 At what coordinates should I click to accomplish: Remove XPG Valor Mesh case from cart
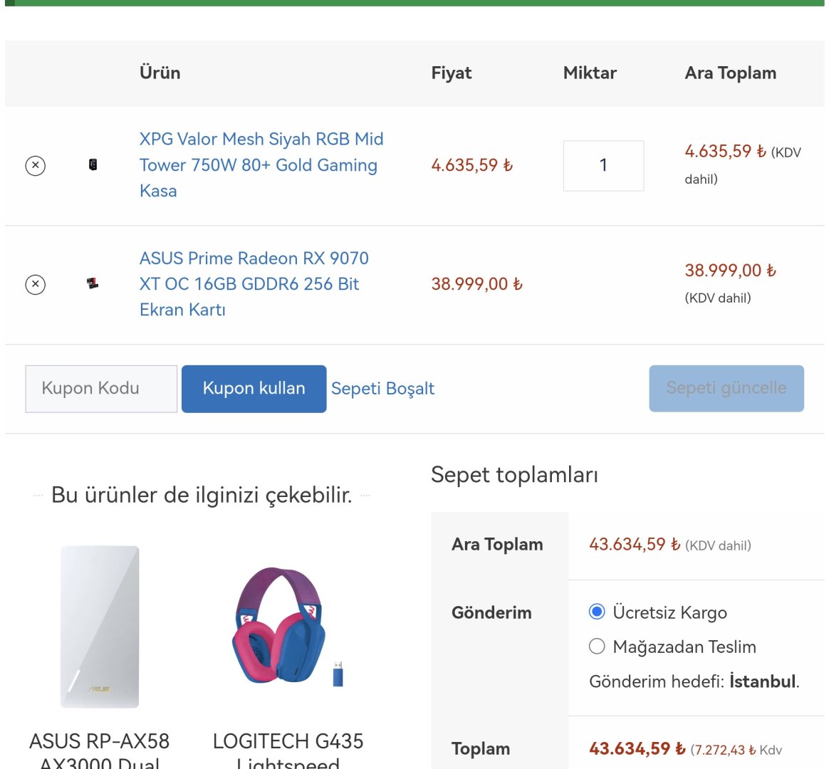point(36,166)
